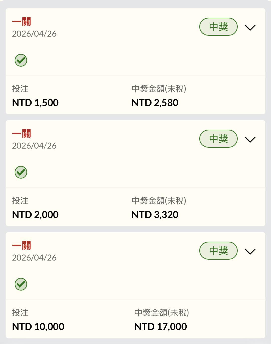Select 一關 title of the NTD 10,000 bet

(x=22, y=246)
